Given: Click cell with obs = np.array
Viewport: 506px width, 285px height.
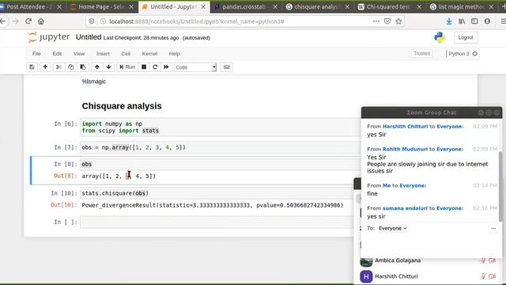Looking at the screenshot, I should point(221,147).
